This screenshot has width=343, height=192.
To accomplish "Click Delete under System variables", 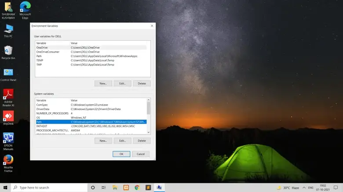I will point(142,141).
